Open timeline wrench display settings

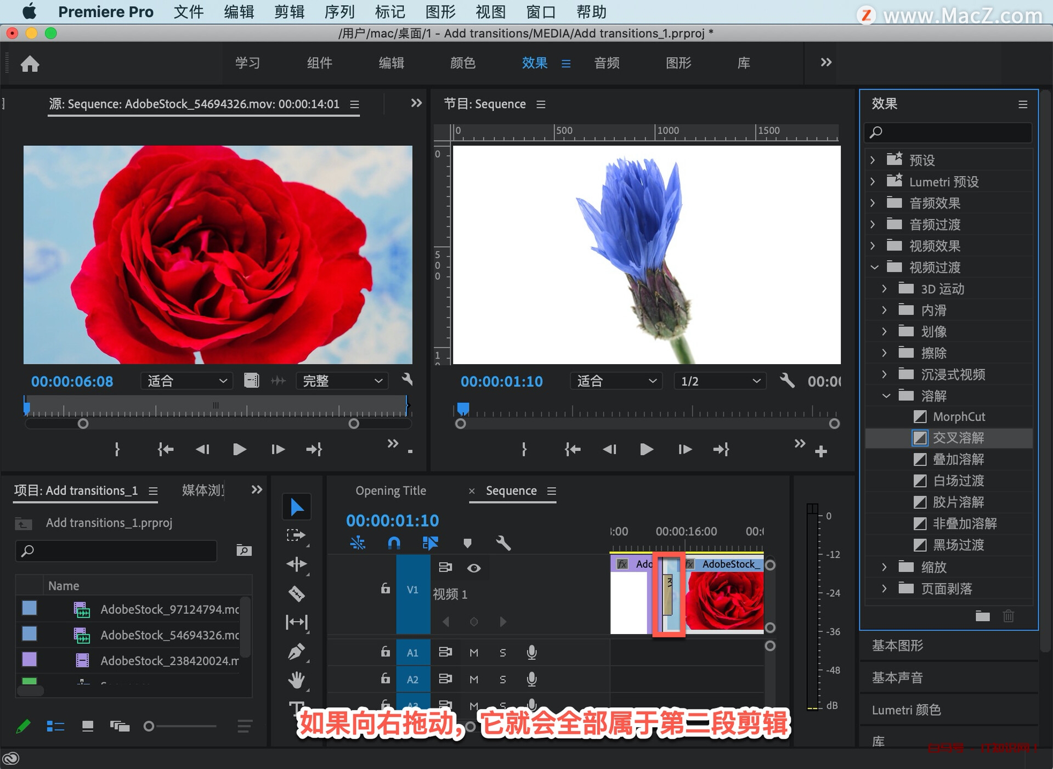click(502, 543)
